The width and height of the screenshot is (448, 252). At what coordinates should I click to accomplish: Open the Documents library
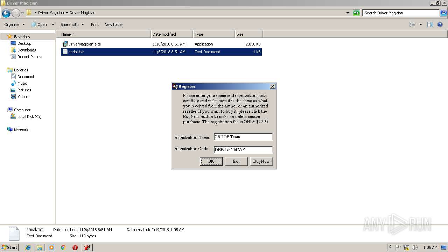(27, 77)
